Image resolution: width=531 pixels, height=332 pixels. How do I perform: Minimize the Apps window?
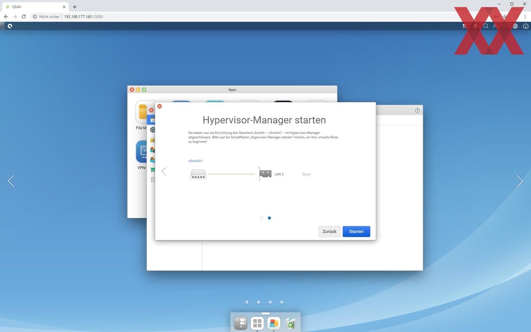[138, 90]
